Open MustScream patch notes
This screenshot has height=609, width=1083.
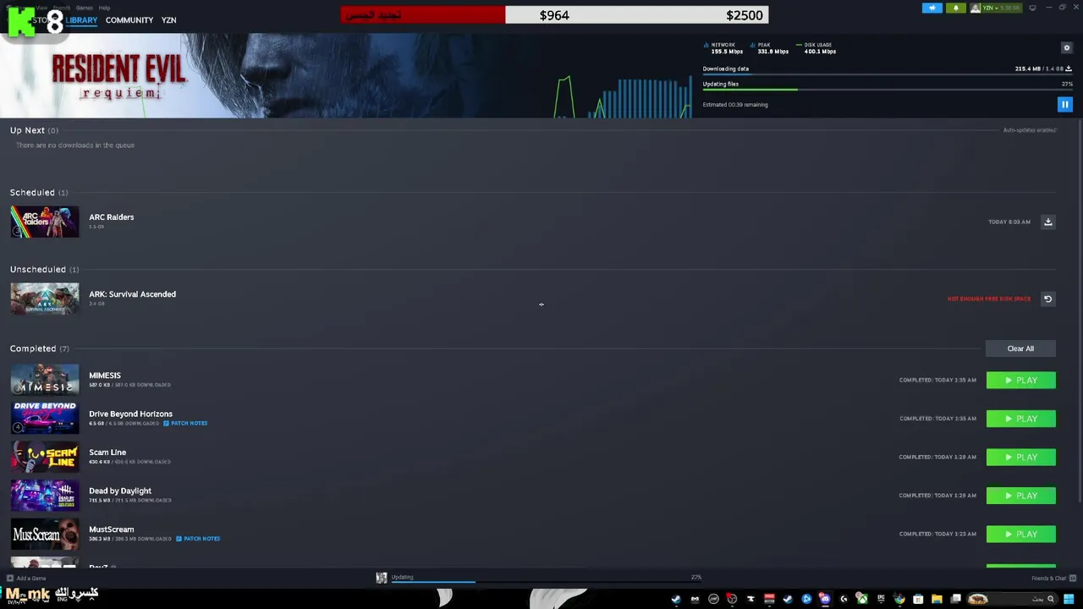tap(198, 539)
